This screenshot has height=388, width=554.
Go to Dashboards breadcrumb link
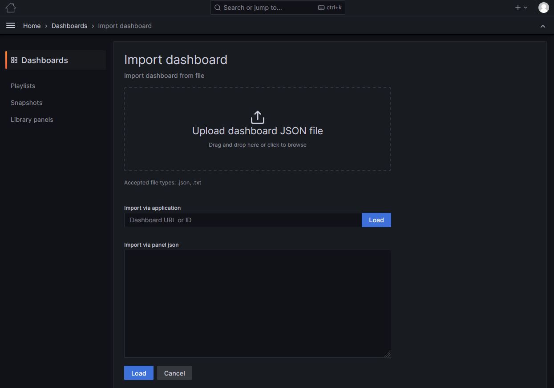pos(69,26)
